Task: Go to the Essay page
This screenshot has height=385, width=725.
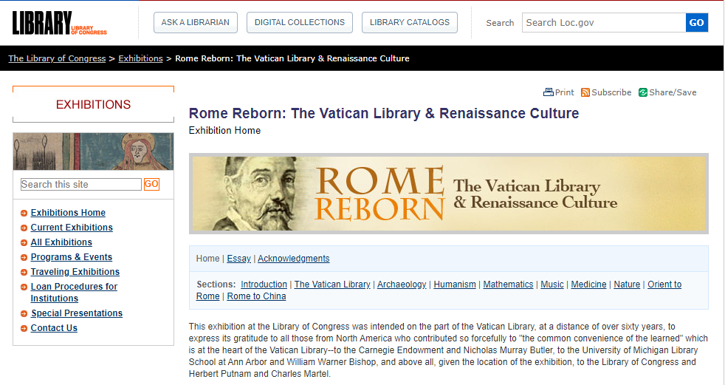Action: [238, 259]
